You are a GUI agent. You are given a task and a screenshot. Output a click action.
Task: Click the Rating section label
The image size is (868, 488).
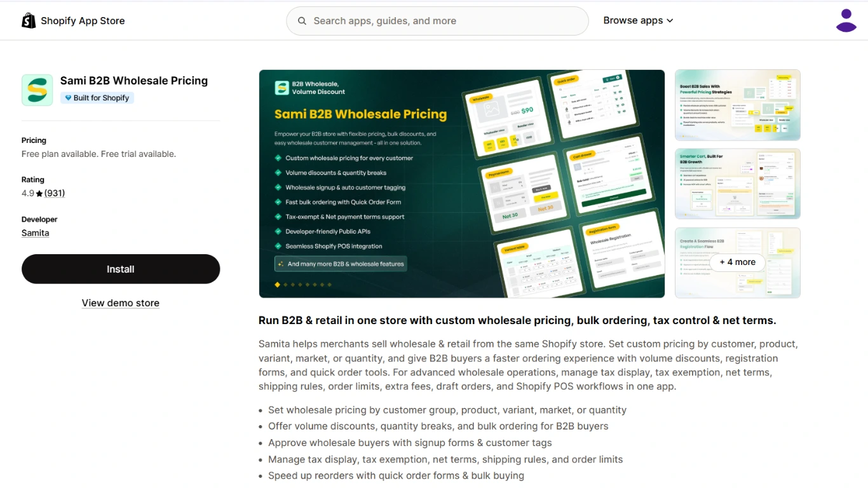[x=33, y=180]
